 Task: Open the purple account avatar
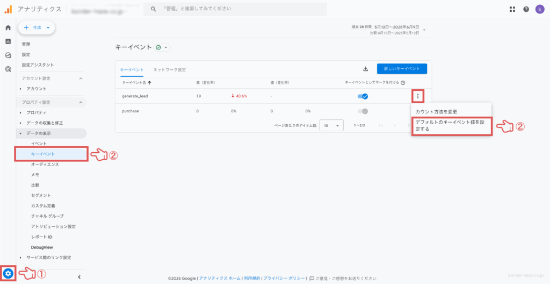(540, 10)
